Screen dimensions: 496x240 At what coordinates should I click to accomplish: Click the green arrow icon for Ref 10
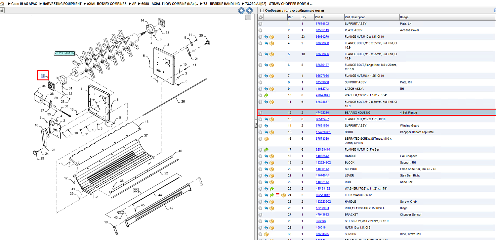[266, 95]
